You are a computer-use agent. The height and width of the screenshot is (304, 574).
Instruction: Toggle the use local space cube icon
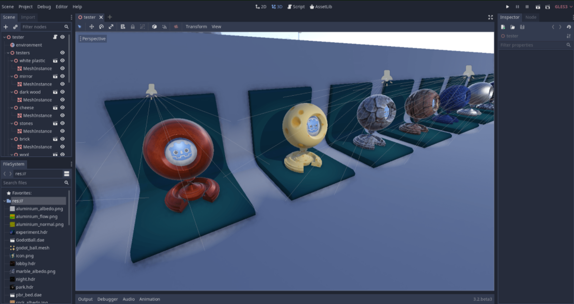[155, 26]
